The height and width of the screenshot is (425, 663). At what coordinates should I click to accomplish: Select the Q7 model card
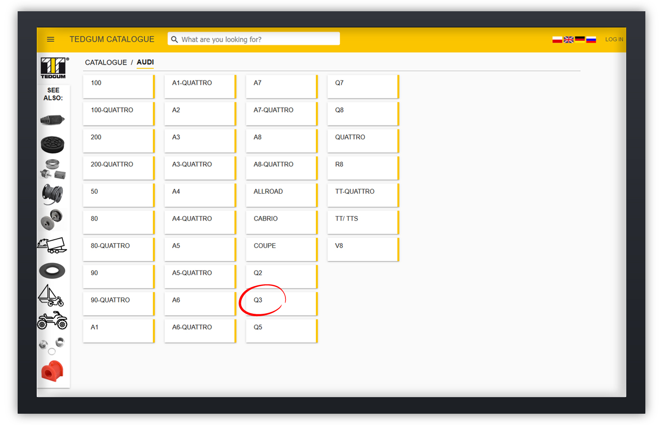(x=363, y=87)
